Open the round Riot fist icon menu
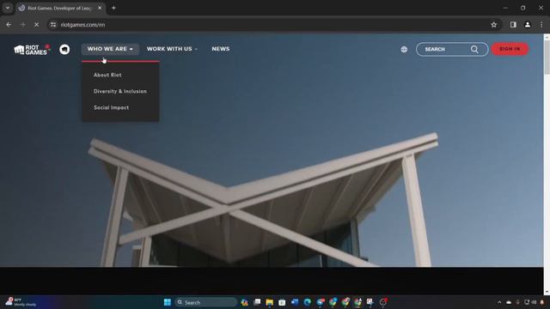This screenshot has height=309, width=550. tap(64, 50)
